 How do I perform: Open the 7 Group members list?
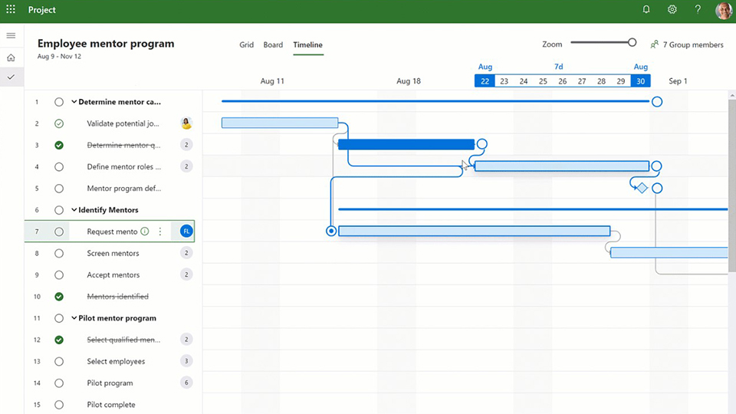pos(687,44)
